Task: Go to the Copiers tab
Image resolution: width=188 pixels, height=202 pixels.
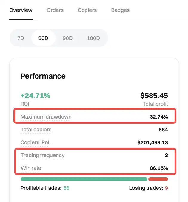Action: coord(87,10)
